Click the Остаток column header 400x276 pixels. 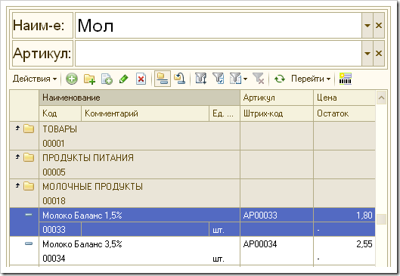pos(344,113)
